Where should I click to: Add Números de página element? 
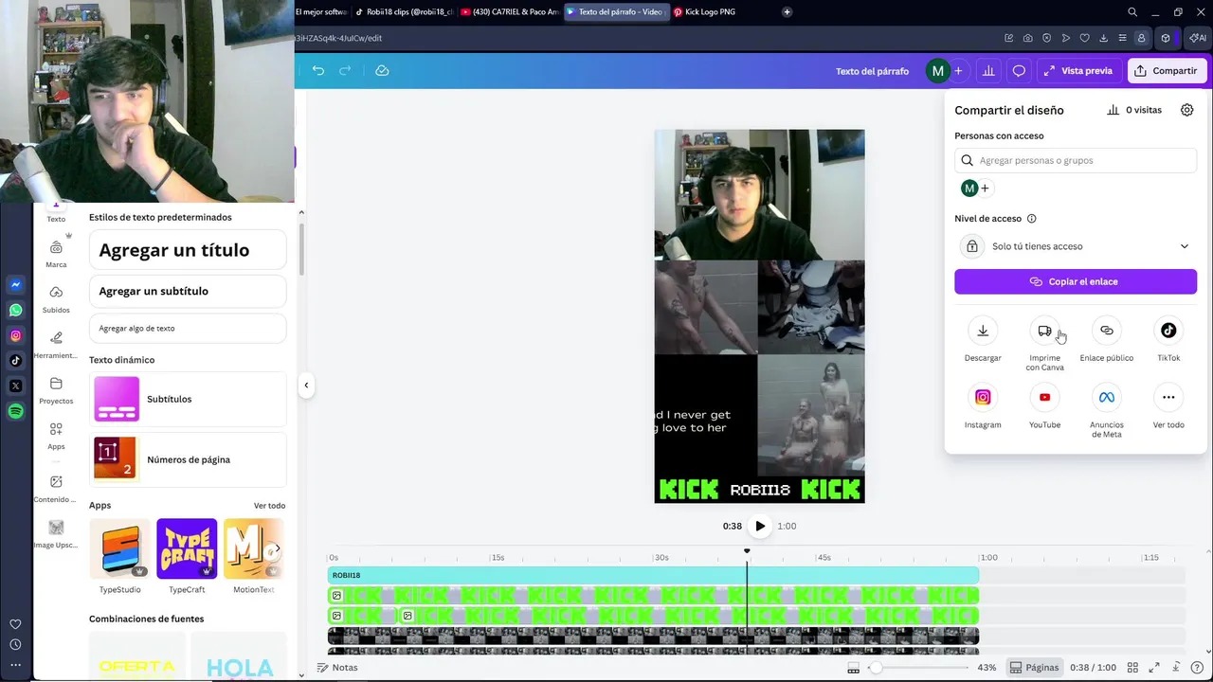pos(188,459)
